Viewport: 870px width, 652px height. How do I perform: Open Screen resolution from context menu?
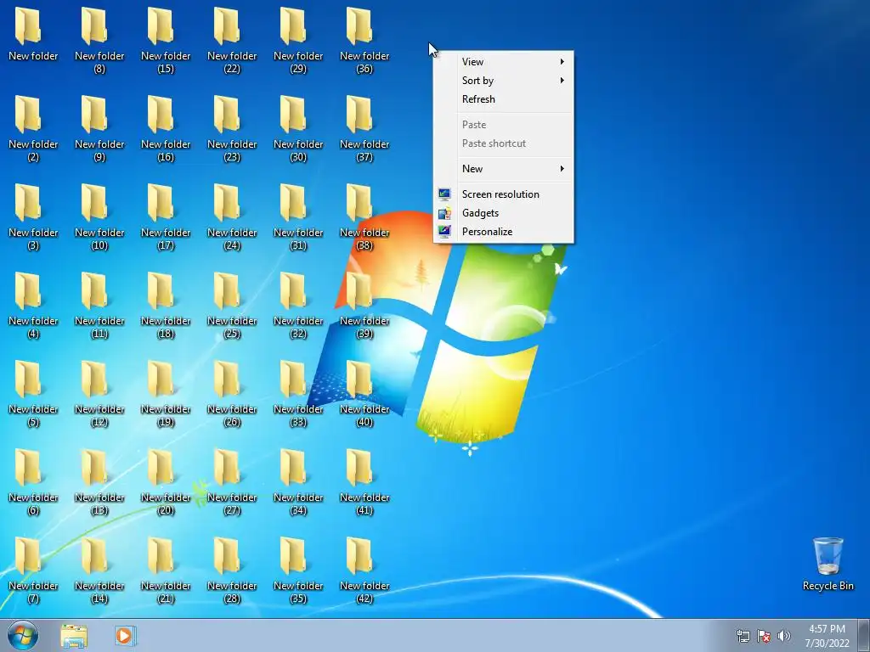[x=503, y=194]
